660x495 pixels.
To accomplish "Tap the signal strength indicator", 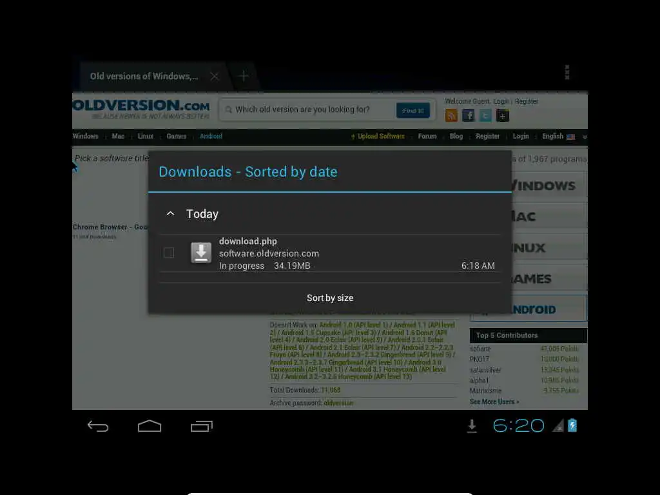I will point(558,426).
